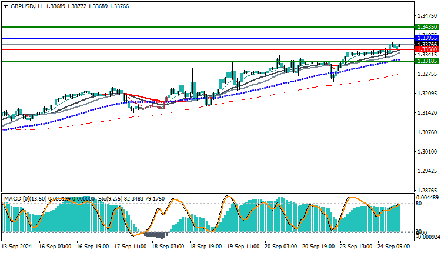Select the blue 1.33955 price level label
Viewport: 441px width, 253px height.
pos(427,38)
